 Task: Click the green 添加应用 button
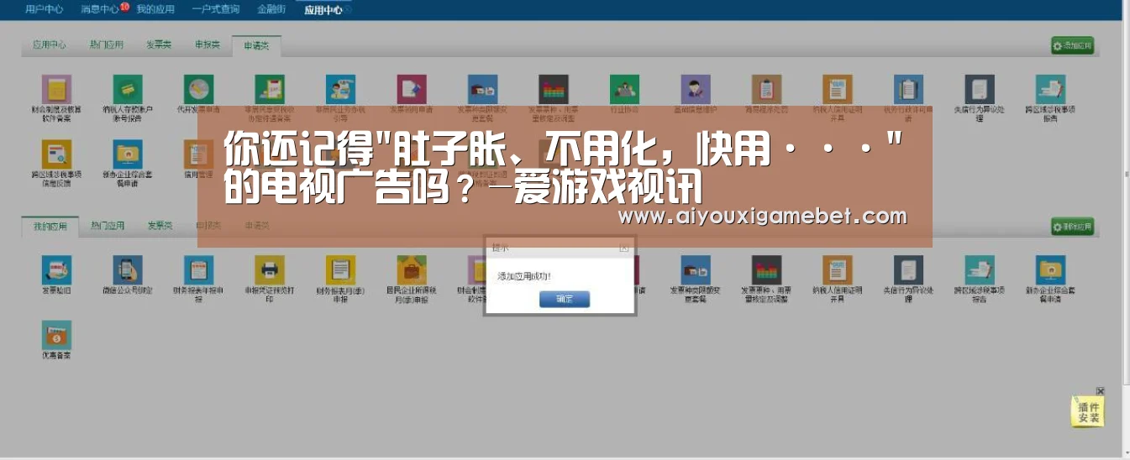1073,45
